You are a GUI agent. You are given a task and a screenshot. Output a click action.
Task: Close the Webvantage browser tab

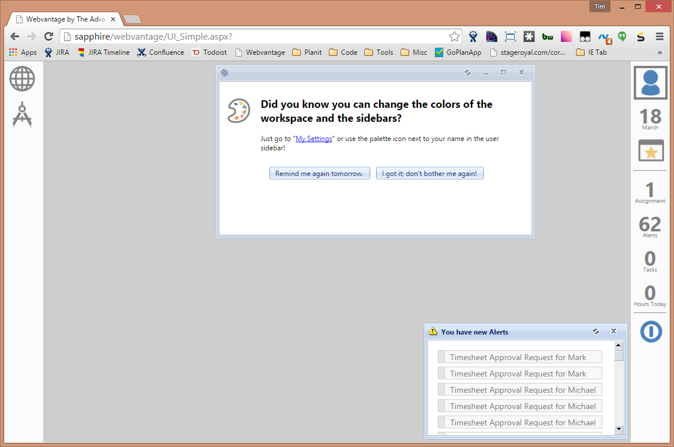click(x=113, y=19)
